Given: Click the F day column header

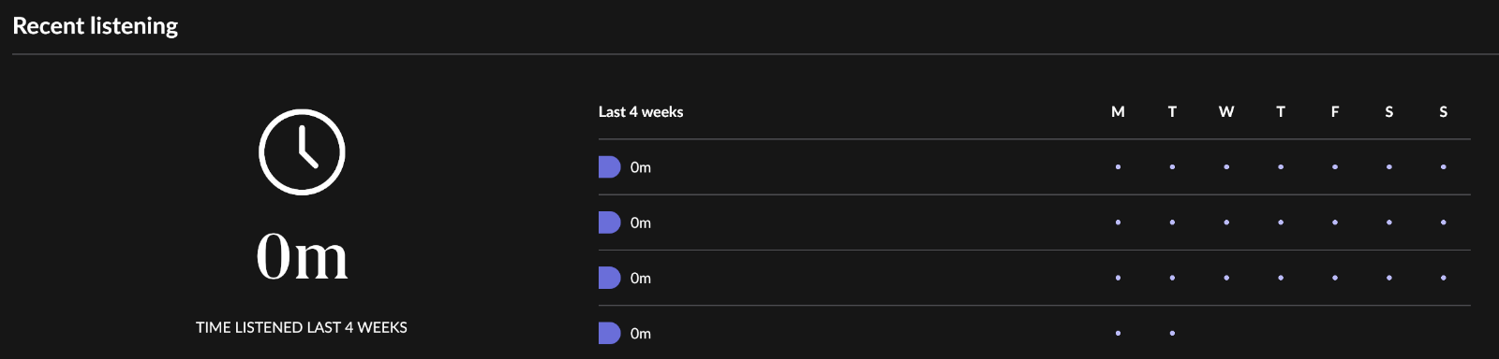Looking at the screenshot, I should 1335,111.
